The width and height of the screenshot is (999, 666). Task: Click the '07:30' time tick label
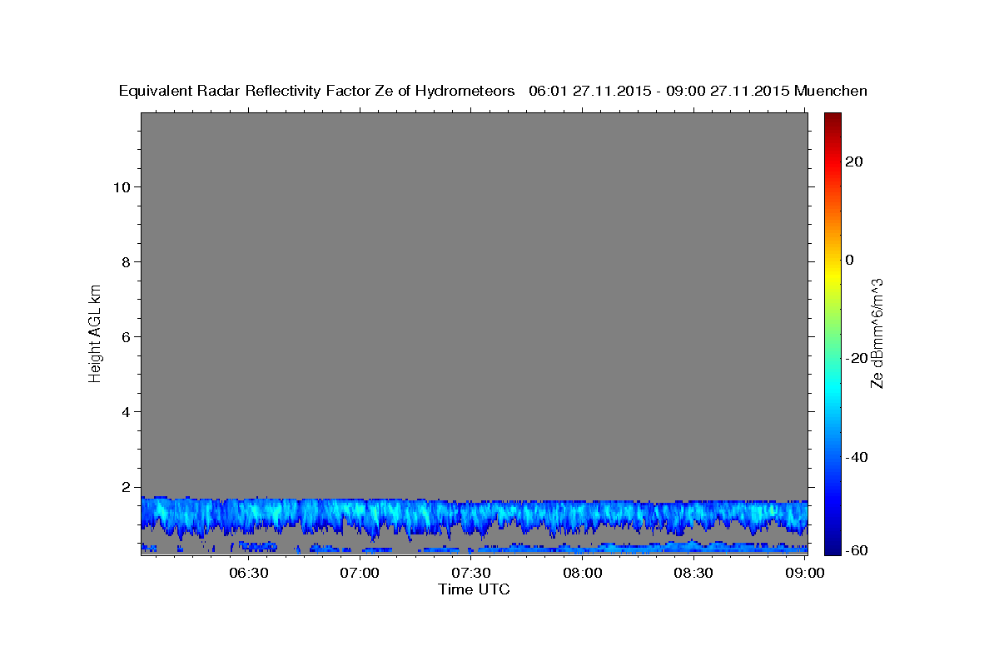click(471, 574)
